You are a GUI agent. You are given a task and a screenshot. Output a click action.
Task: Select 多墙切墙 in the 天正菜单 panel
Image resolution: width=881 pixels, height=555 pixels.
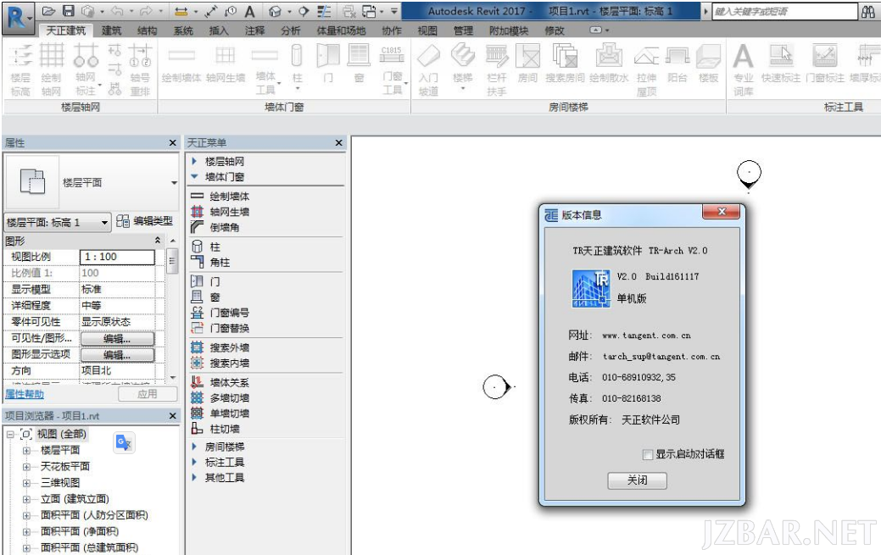pos(220,397)
